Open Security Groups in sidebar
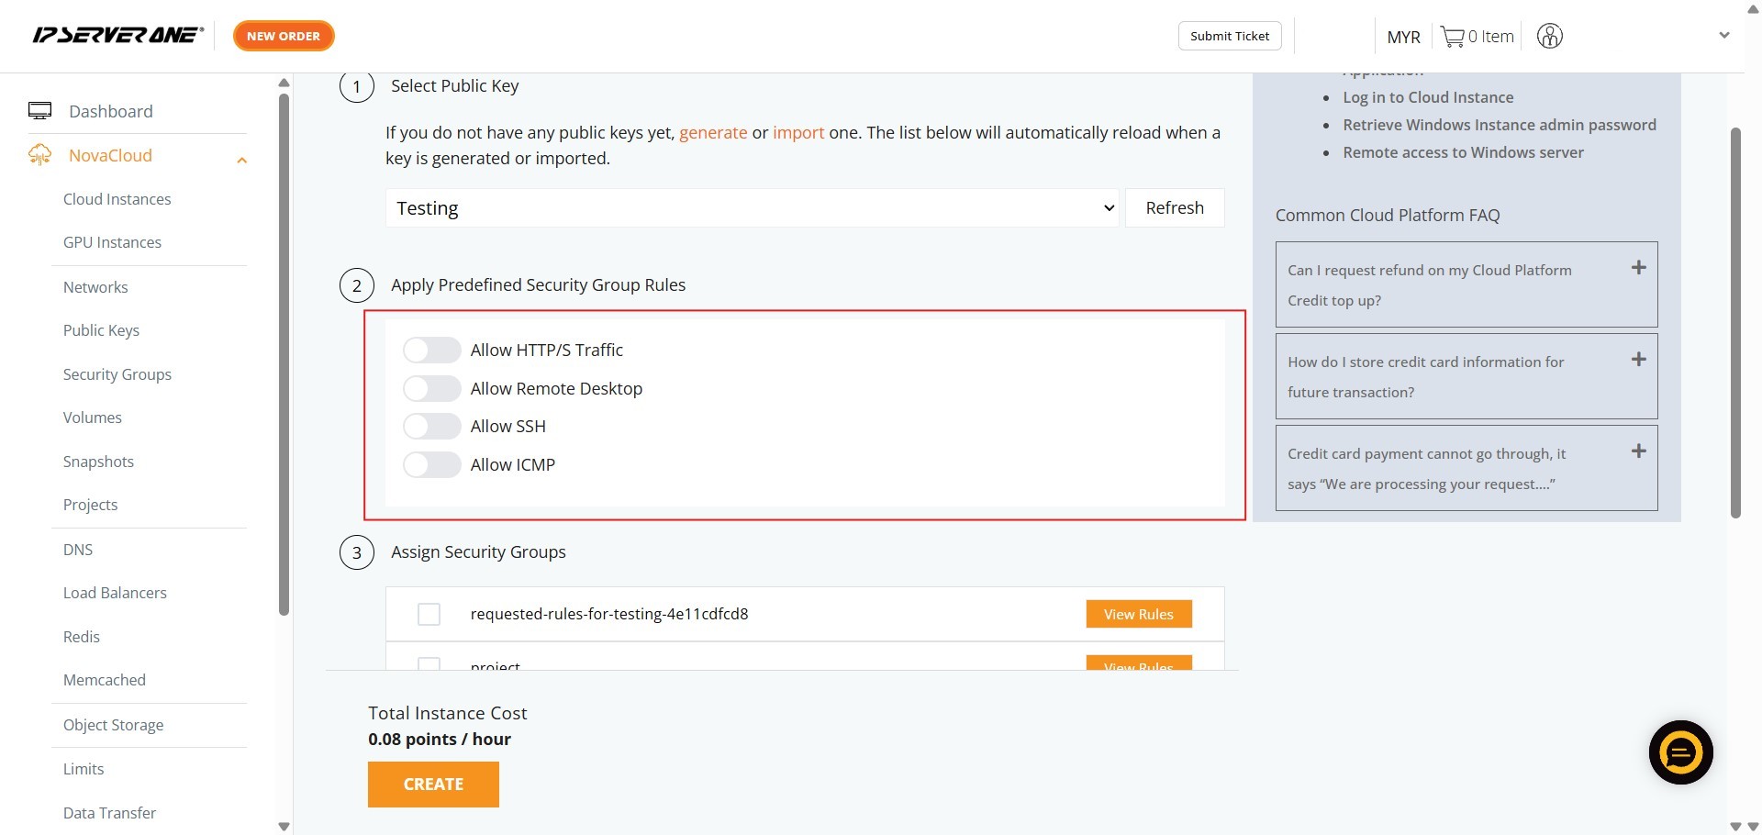Screen dimensions: 1762x835 point(117,374)
